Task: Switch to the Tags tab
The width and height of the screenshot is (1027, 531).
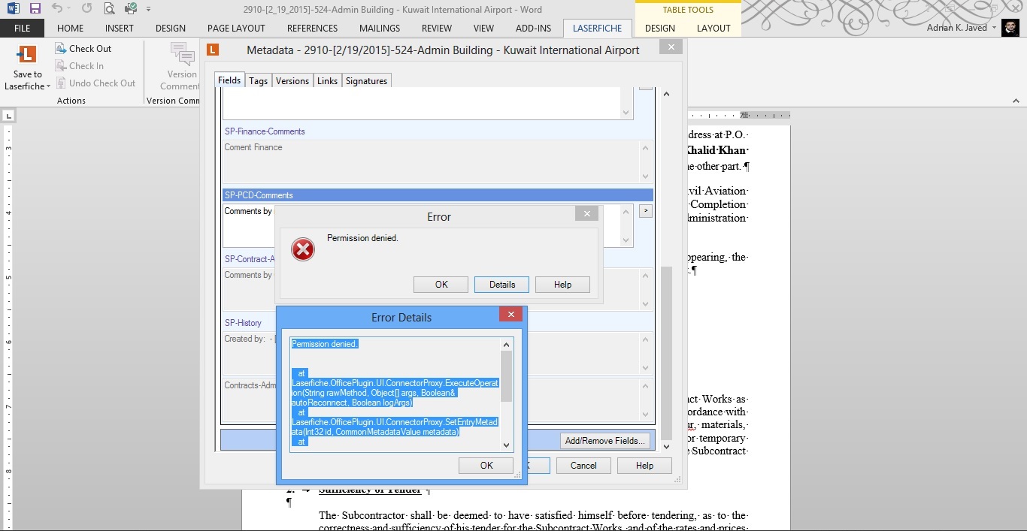Action: pyautogui.click(x=258, y=80)
